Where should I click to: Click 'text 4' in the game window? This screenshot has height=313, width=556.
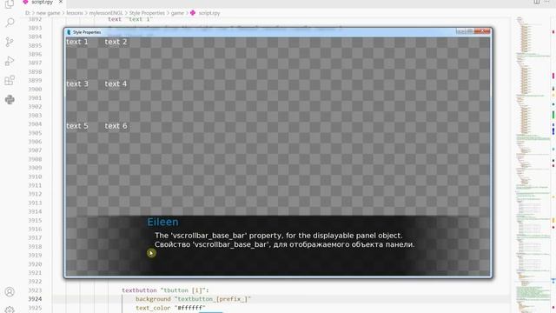[x=116, y=83]
